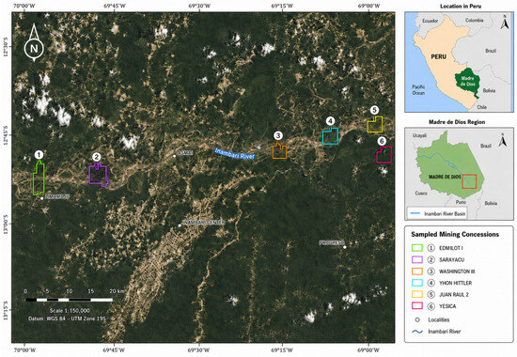This screenshot has height=357, width=517.
Task: Click the purple SARAYACU legend swatch
Action: coord(417,259)
